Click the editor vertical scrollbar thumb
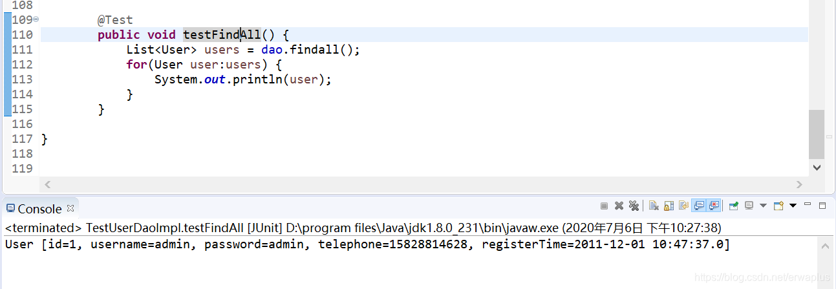Viewport: 836px width, 289px height. pyautogui.click(x=817, y=133)
